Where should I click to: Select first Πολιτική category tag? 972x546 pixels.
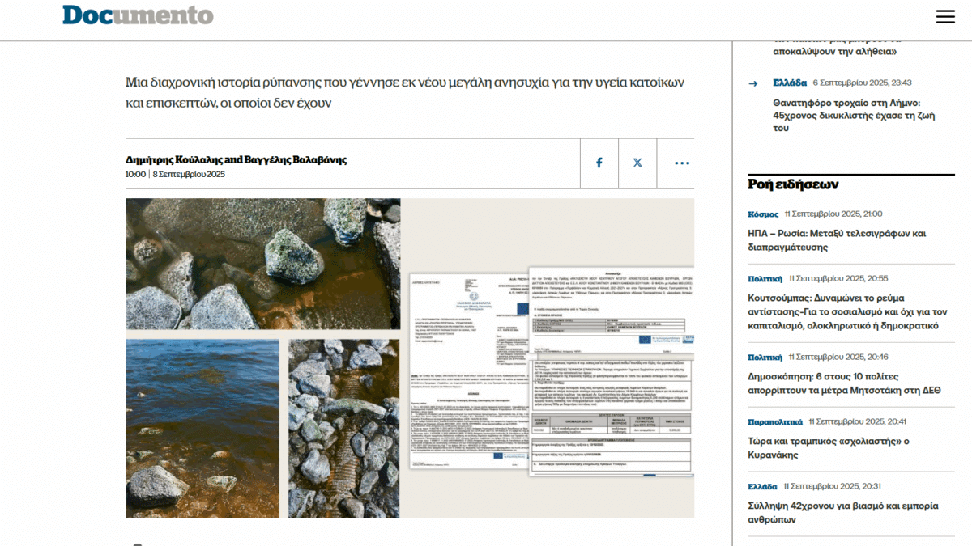(765, 279)
